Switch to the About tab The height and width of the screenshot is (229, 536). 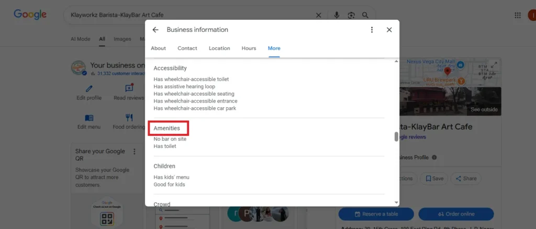tap(158, 48)
